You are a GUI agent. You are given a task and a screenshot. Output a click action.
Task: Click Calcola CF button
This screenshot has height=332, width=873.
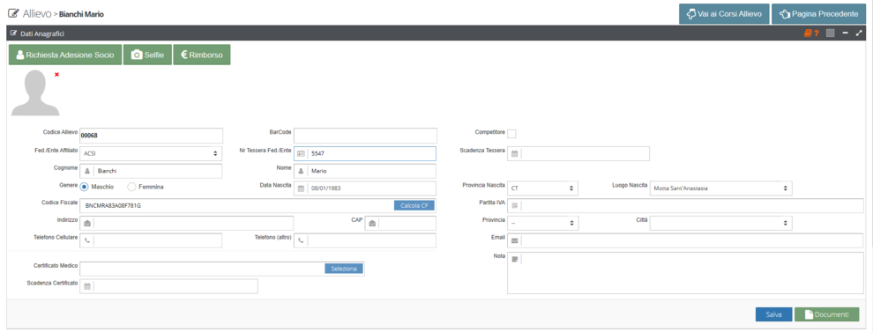414,206
